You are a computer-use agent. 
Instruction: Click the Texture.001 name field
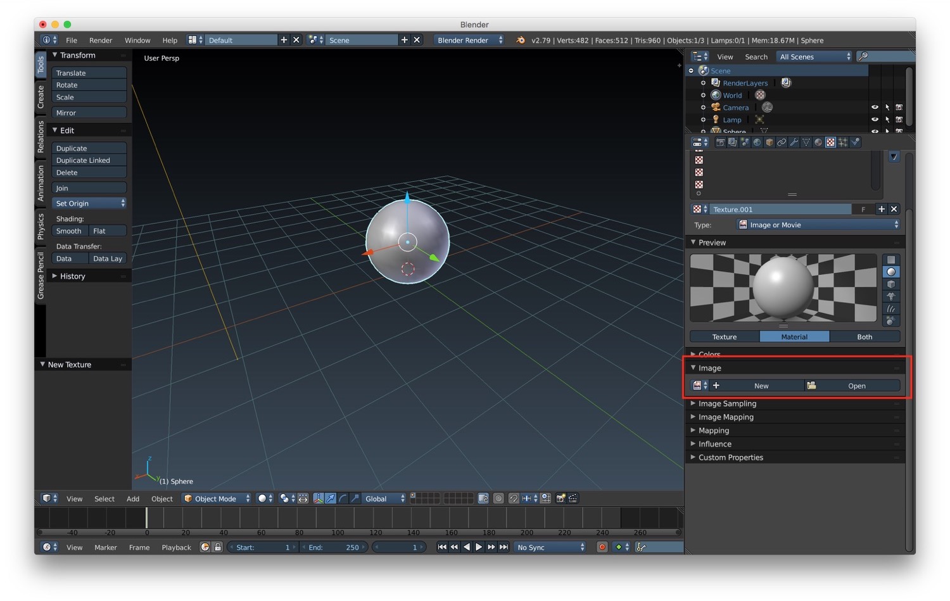coord(781,209)
